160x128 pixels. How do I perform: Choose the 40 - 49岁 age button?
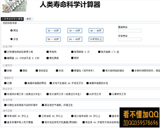point(96,30)
